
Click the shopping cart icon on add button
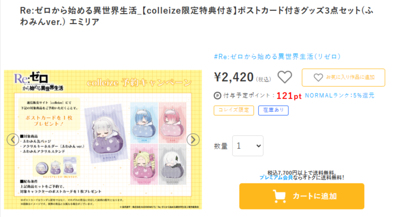coord(279,196)
